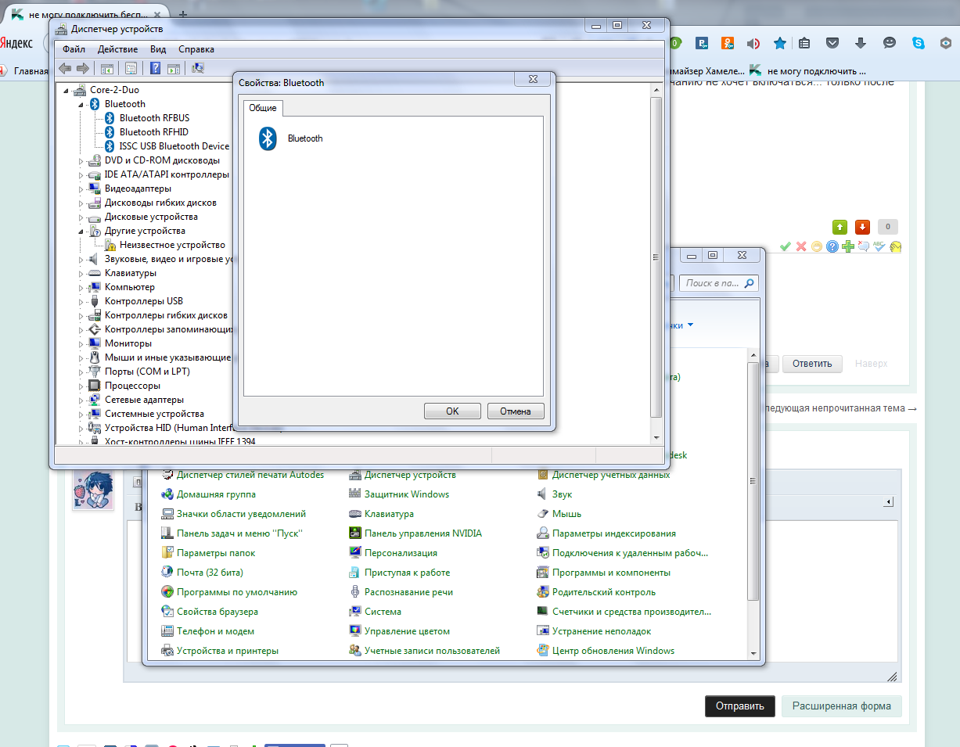Click the Главная bookmark in browser bar
This screenshot has width=960, height=747.
(x=31, y=71)
